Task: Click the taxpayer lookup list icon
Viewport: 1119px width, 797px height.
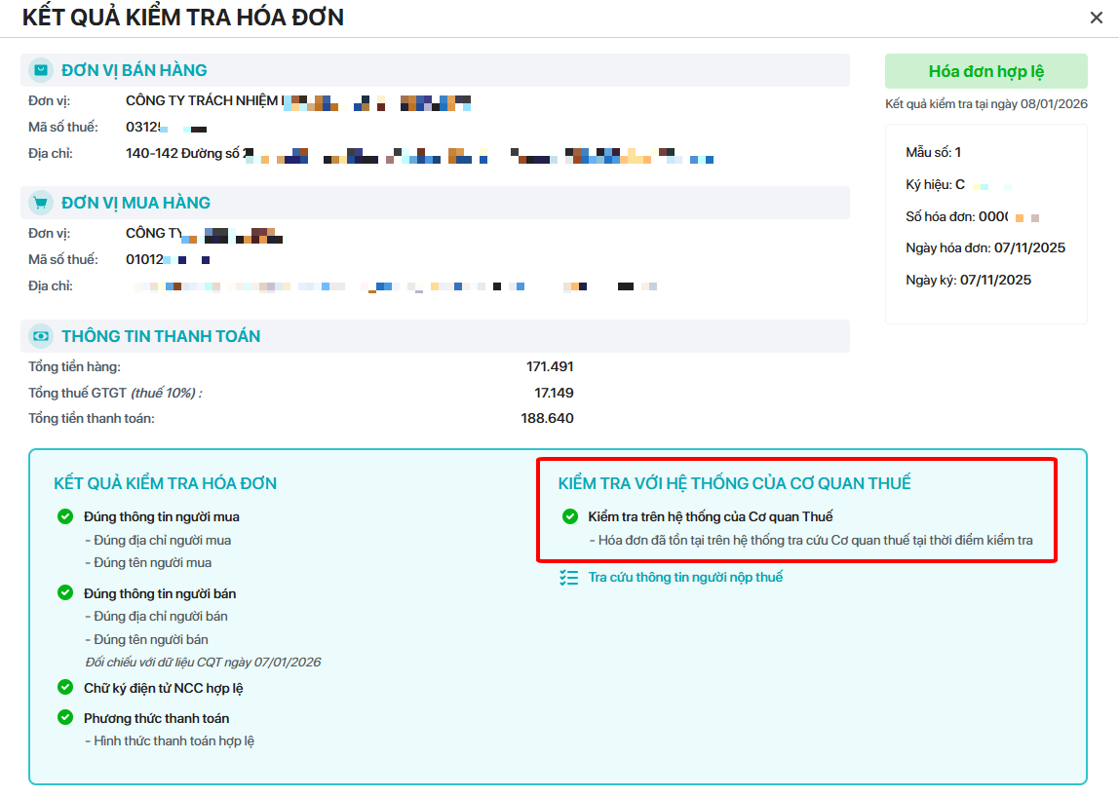Action: point(569,577)
